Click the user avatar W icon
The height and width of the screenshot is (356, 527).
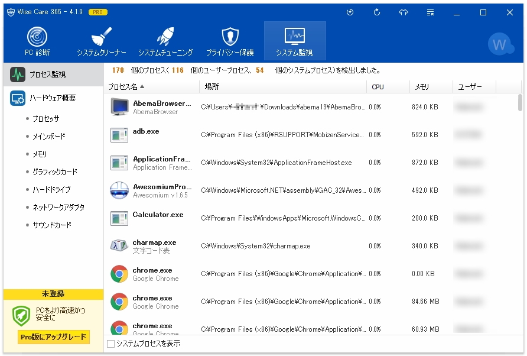[500, 44]
